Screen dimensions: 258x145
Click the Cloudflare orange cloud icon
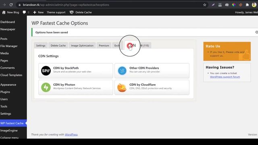pos(122,87)
